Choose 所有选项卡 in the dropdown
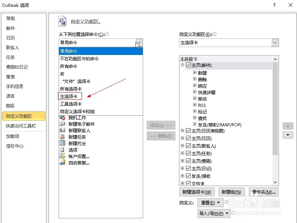Viewport: 297px width, 223px height. tap(101, 89)
